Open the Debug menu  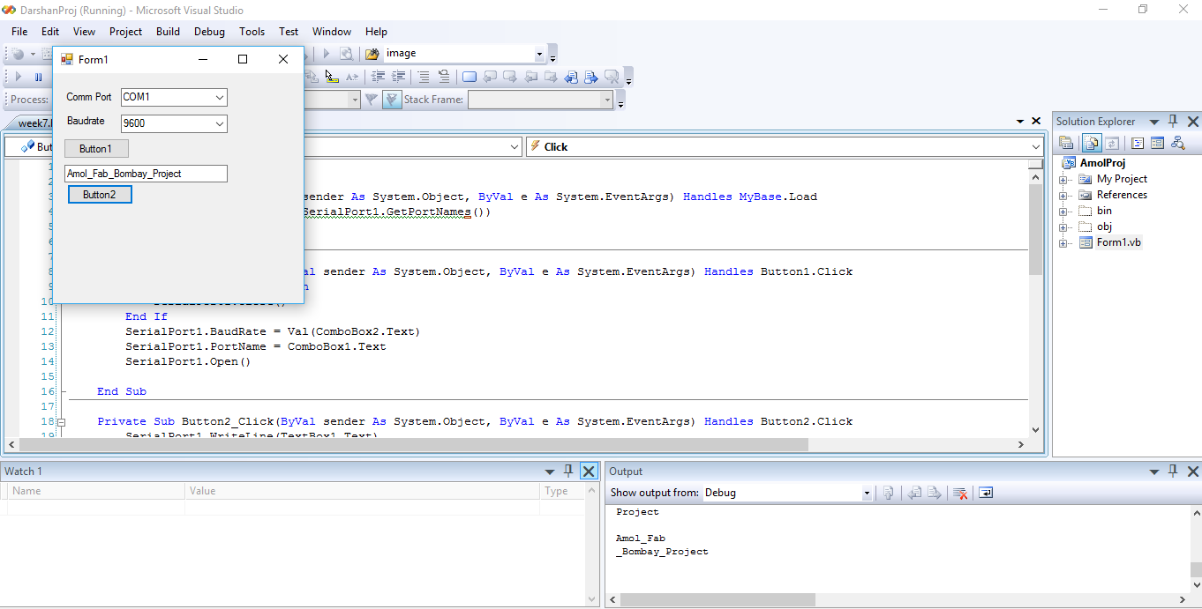pos(209,31)
